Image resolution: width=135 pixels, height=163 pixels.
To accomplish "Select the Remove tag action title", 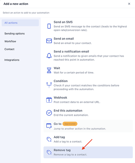I will coord(62,150).
